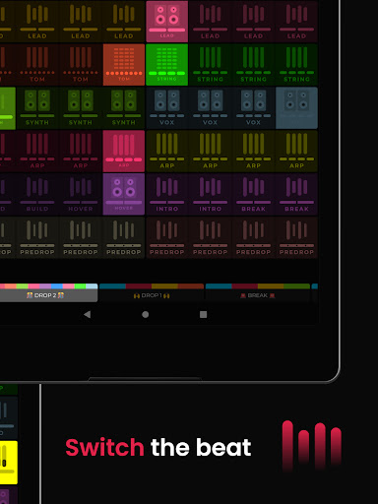Tap the highlighted pink ARP pad
This screenshot has height=504, width=378.
(x=124, y=151)
